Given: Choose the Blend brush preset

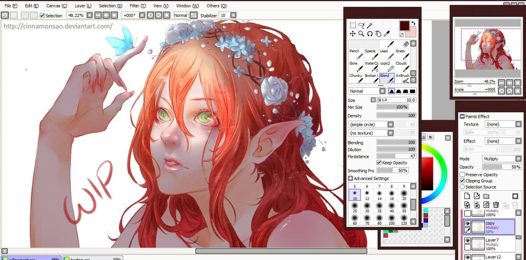Looking at the screenshot, I should pyautogui.click(x=387, y=78).
